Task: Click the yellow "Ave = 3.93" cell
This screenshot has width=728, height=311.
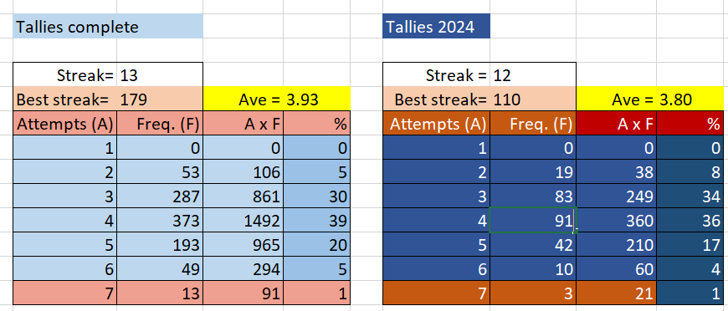Action: pos(277,99)
